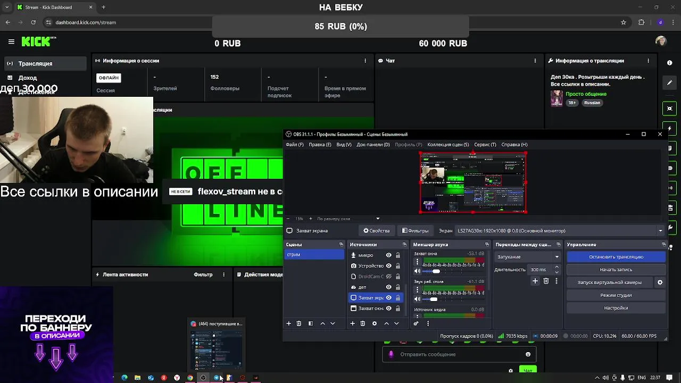The width and height of the screenshot is (681, 383).
Task: Remove the selected scene via the trash icon
Action: coord(299,323)
